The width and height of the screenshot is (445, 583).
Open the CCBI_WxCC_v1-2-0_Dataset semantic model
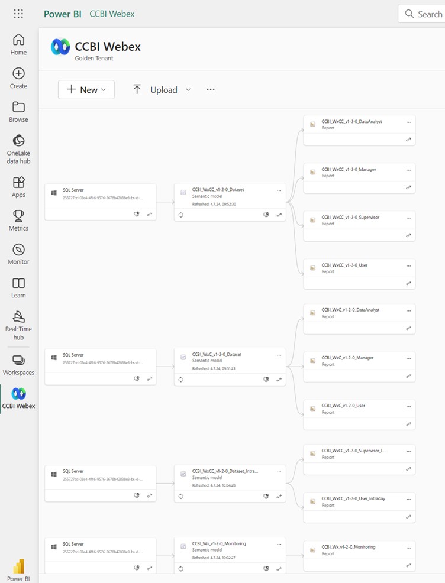(218, 190)
